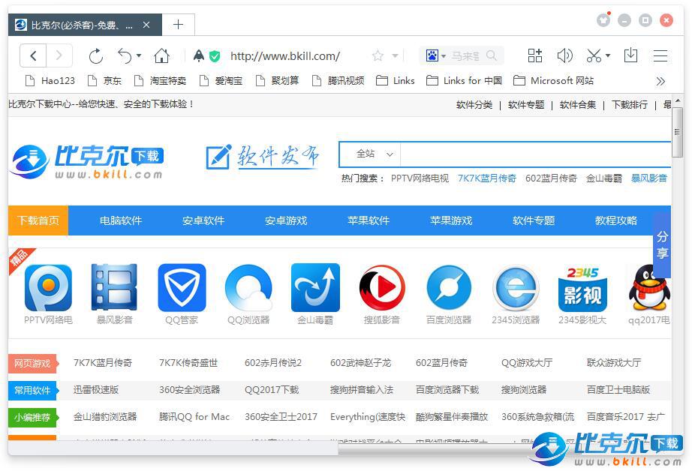
Task: Click the 金山毒霸 app icon
Action: (315, 287)
